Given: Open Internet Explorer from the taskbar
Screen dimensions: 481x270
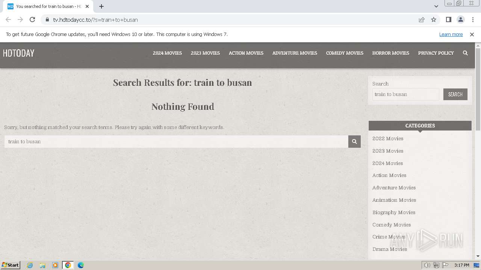Looking at the screenshot, I should tap(30, 265).
